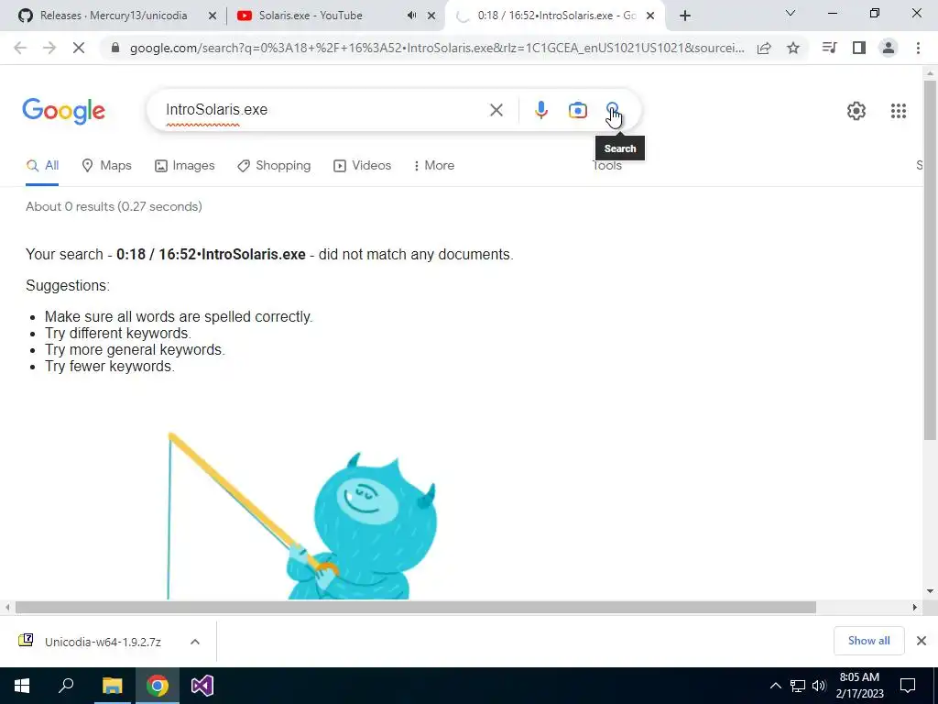
Task: Open the network status tray icon
Action: [798, 686]
